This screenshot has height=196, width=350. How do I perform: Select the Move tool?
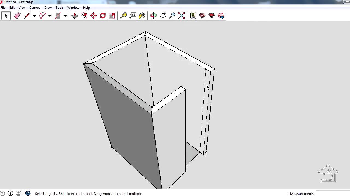[94, 16]
